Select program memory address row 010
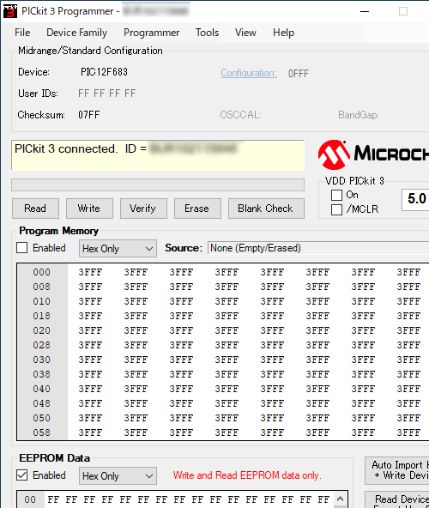 click(42, 301)
